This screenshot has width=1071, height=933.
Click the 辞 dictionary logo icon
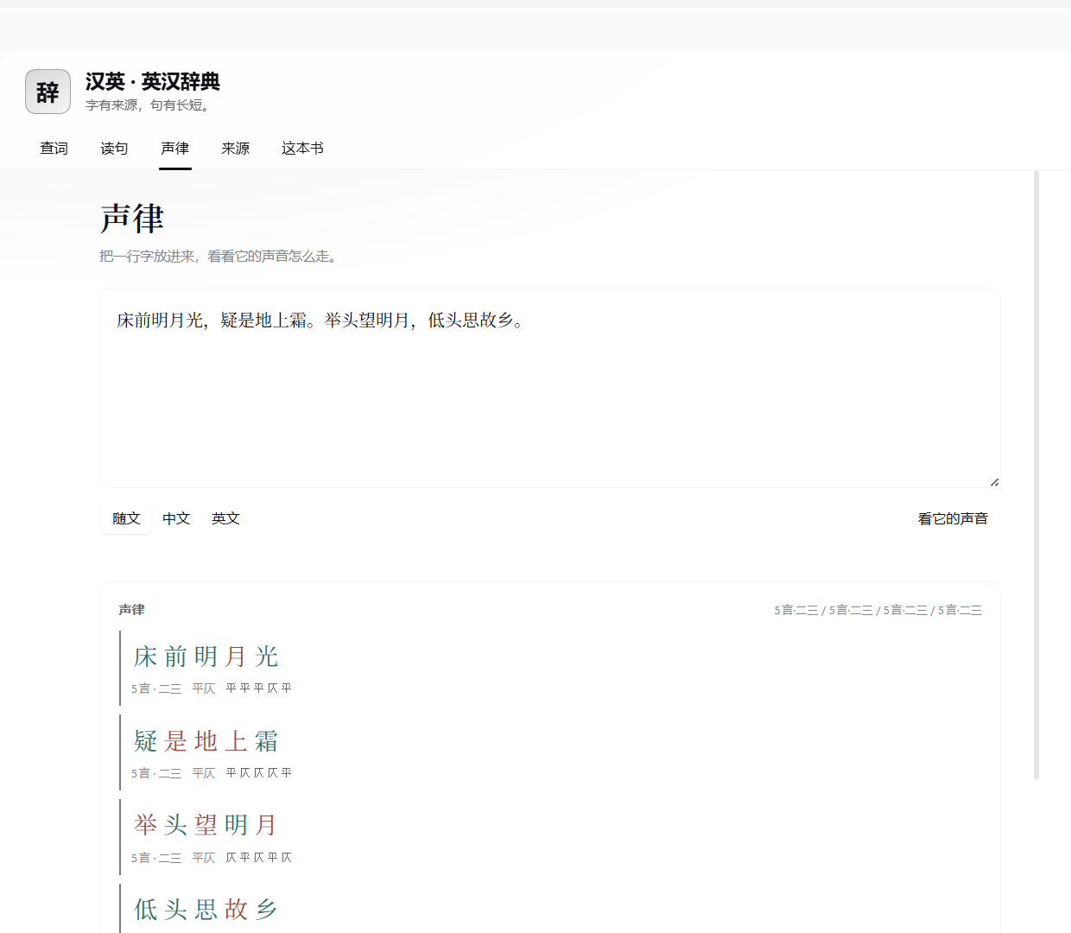pos(48,92)
